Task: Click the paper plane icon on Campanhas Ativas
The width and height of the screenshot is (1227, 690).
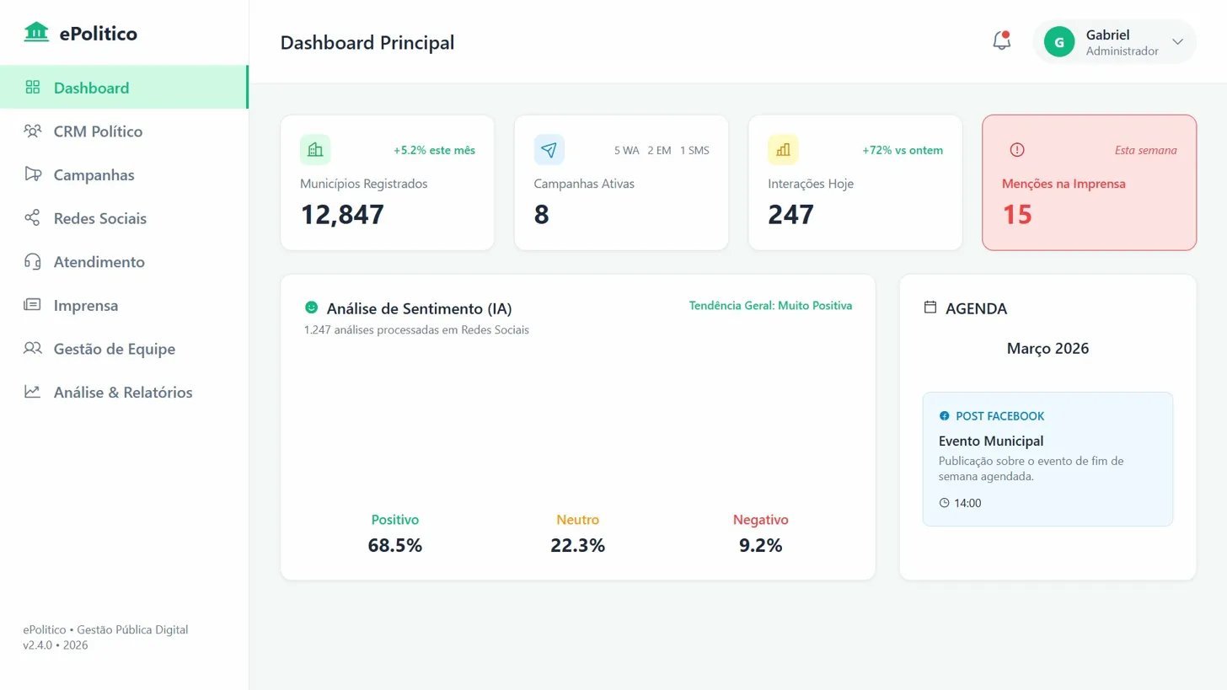Action: 549,149
